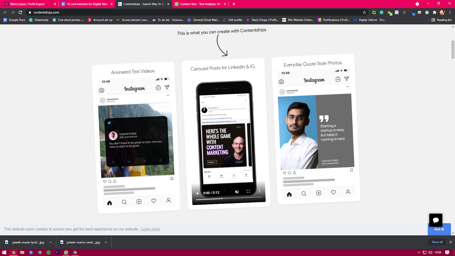Open the Google Docs bookmark
Screen dimensions: 455x256
coord(14,20)
